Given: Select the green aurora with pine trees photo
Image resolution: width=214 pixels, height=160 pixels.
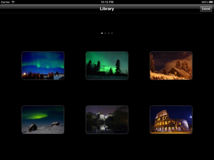Looking at the screenshot, I should pos(107,66).
